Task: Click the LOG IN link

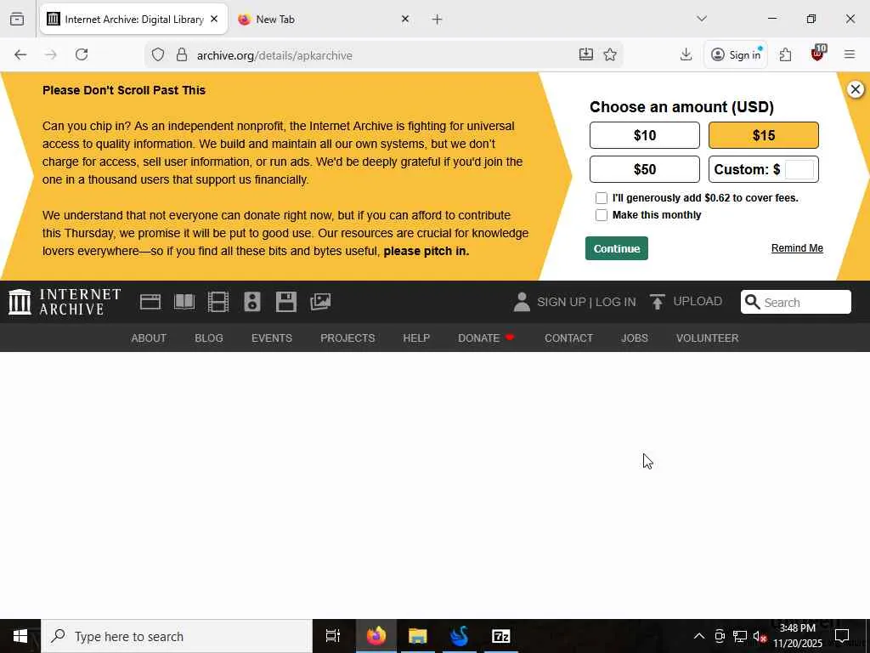Action: pos(615,302)
